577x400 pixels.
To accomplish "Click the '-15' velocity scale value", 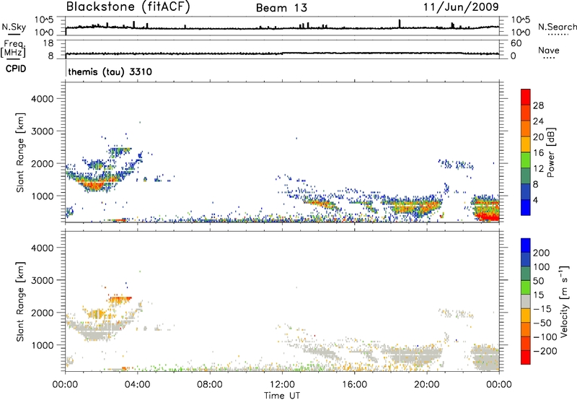I will [542, 309].
